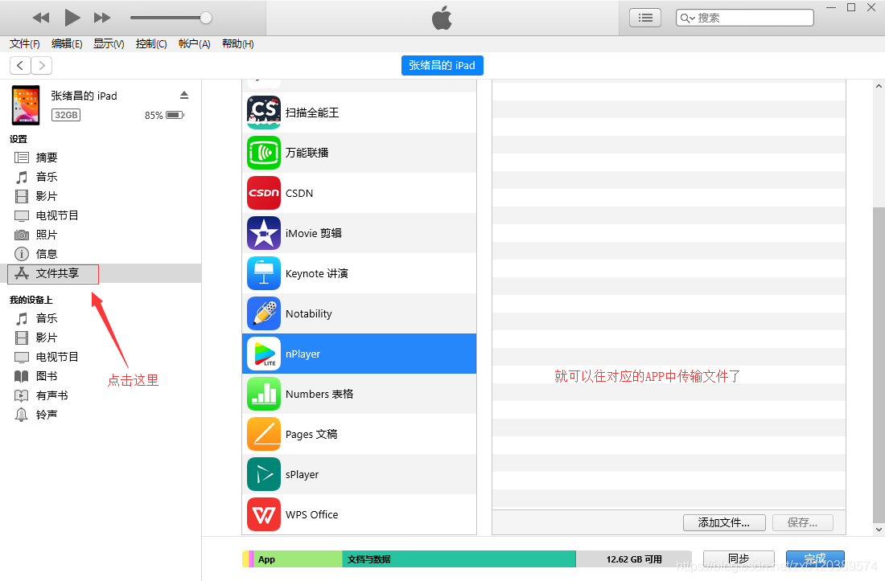Click the Pages 文稿 app icon
Screen dimensions: 885x581
[x=264, y=434]
